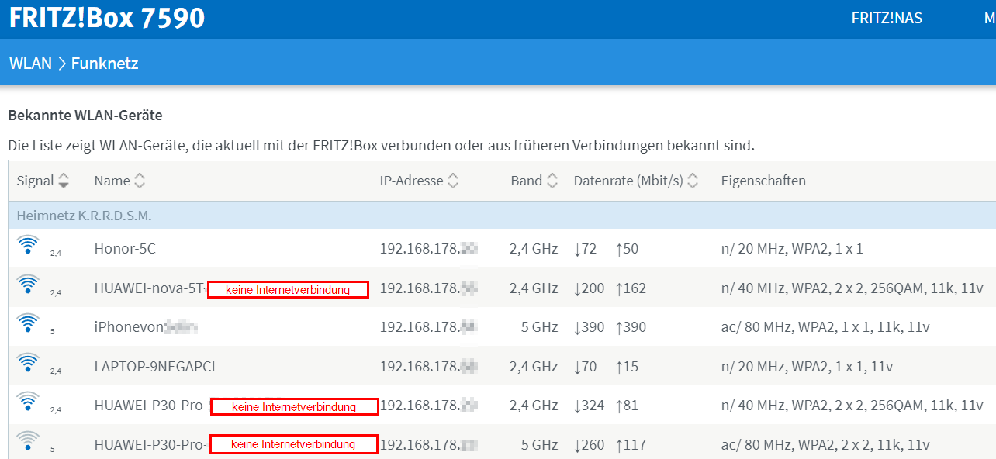The height and width of the screenshot is (459, 996).
Task: Click the IP address of the 2,4 GHz HUAWEI-P30-Pro
Action: pos(428,406)
